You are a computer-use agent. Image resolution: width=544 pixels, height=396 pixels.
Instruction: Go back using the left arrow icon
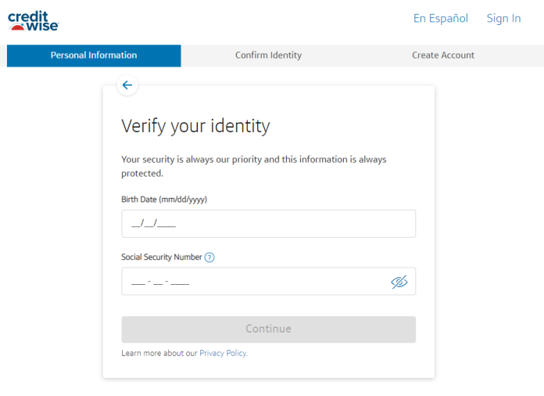click(127, 85)
